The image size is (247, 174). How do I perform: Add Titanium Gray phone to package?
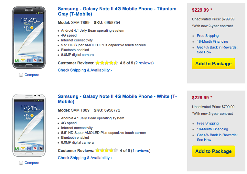coord(213,64)
